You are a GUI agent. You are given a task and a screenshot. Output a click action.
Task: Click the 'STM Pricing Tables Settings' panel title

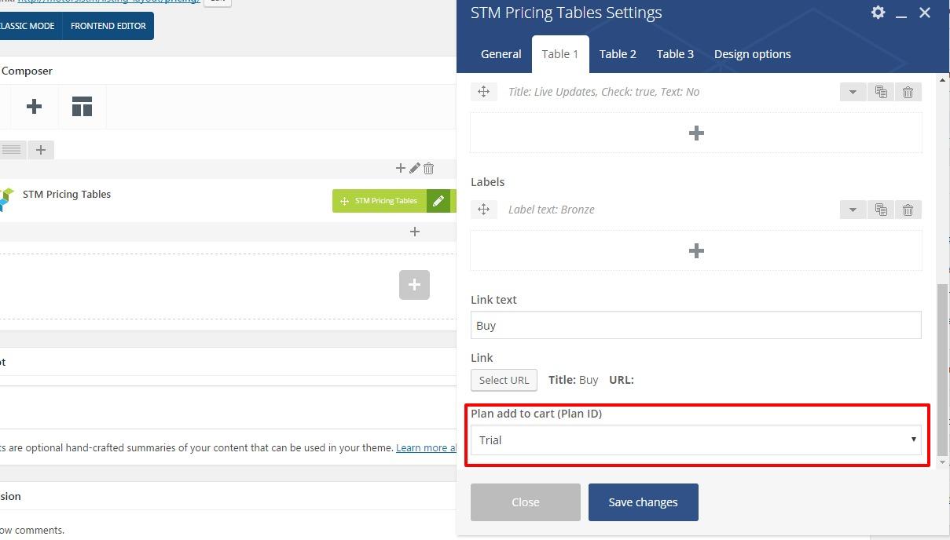tap(567, 13)
